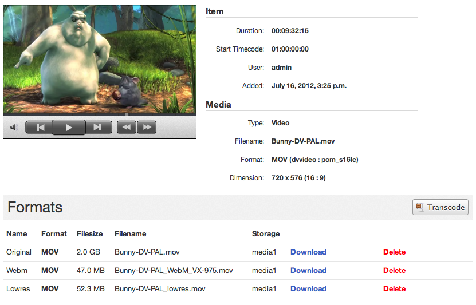Click the Formats section heading
The width and height of the screenshot is (476, 305).
pos(35,207)
